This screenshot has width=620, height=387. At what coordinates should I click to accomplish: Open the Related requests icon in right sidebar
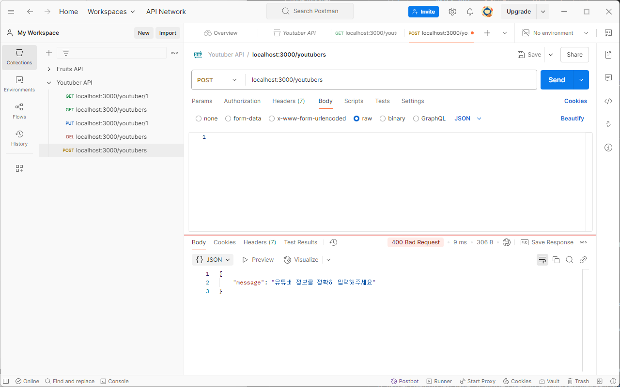coord(608,124)
